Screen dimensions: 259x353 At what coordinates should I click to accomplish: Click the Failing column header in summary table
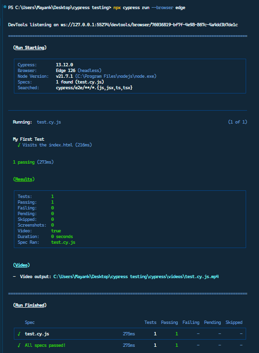tap(191, 322)
